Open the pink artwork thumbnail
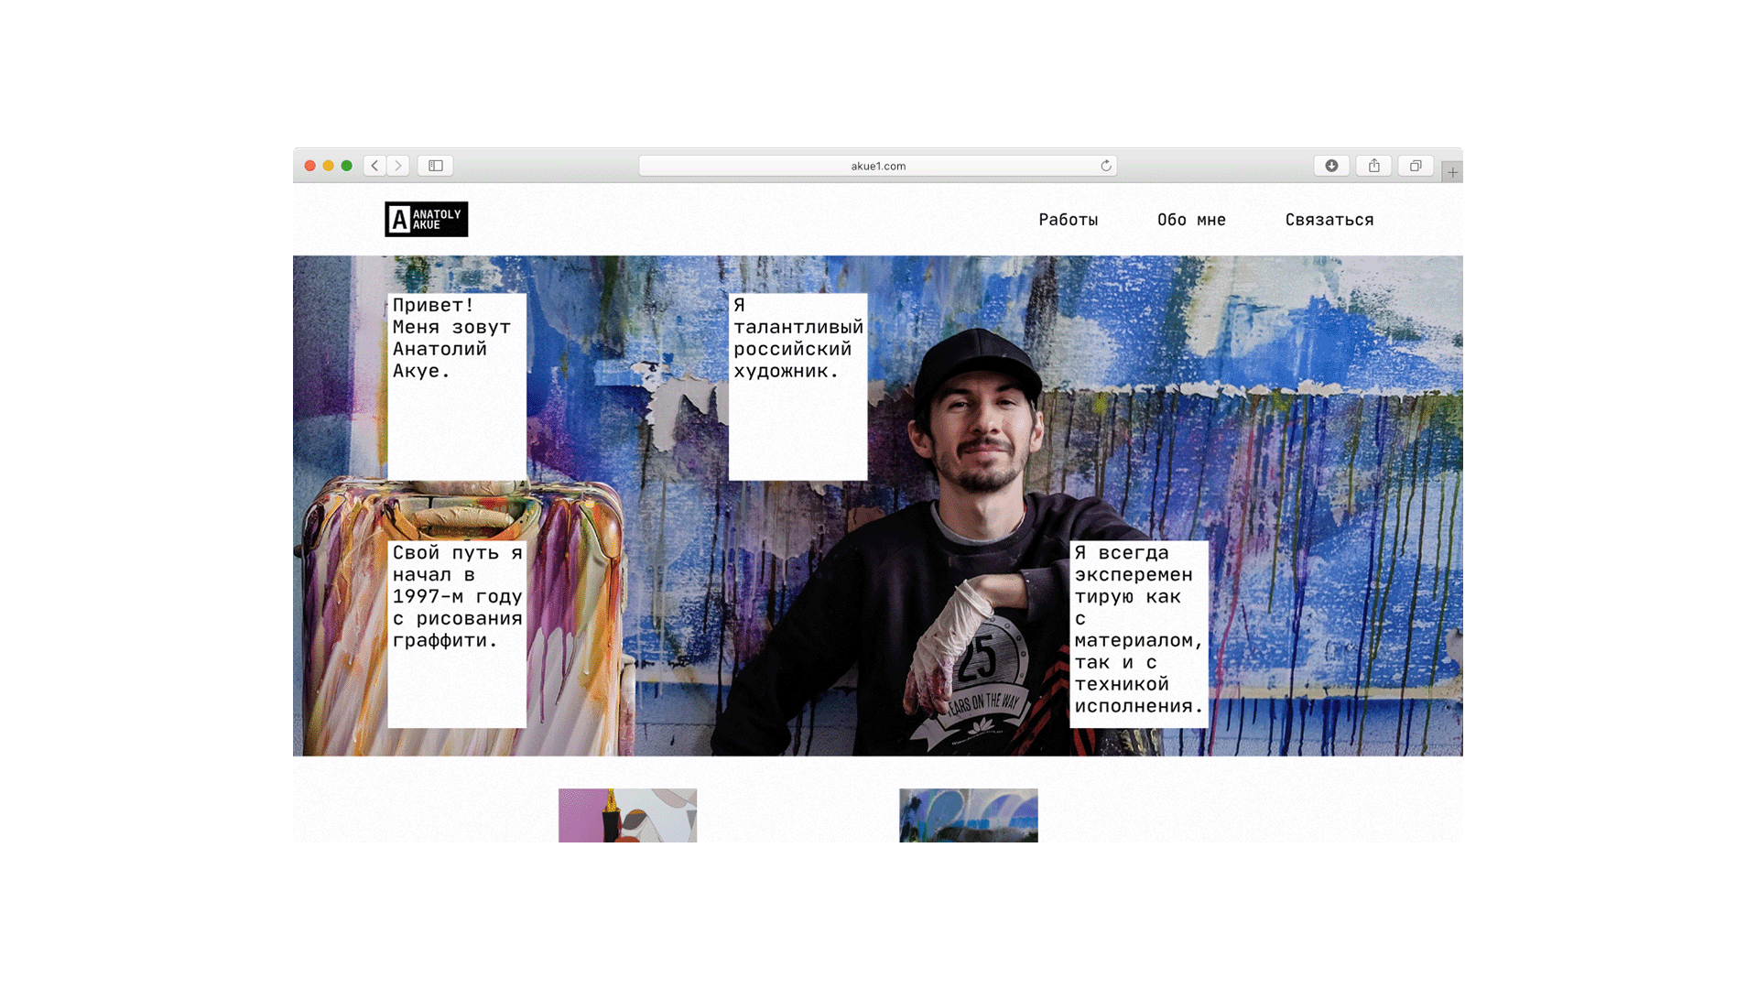The width and height of the screenshot is (1758, 989). click(627, 815)
